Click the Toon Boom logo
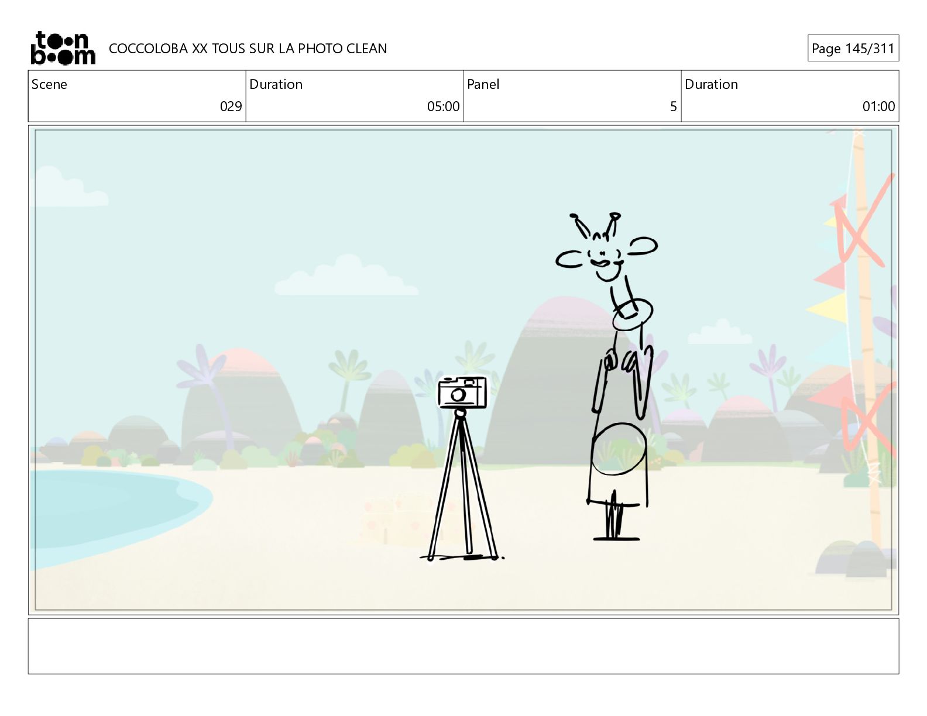 63,48
